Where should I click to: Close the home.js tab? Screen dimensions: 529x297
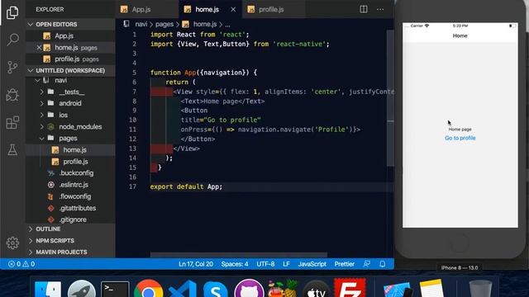233,9
